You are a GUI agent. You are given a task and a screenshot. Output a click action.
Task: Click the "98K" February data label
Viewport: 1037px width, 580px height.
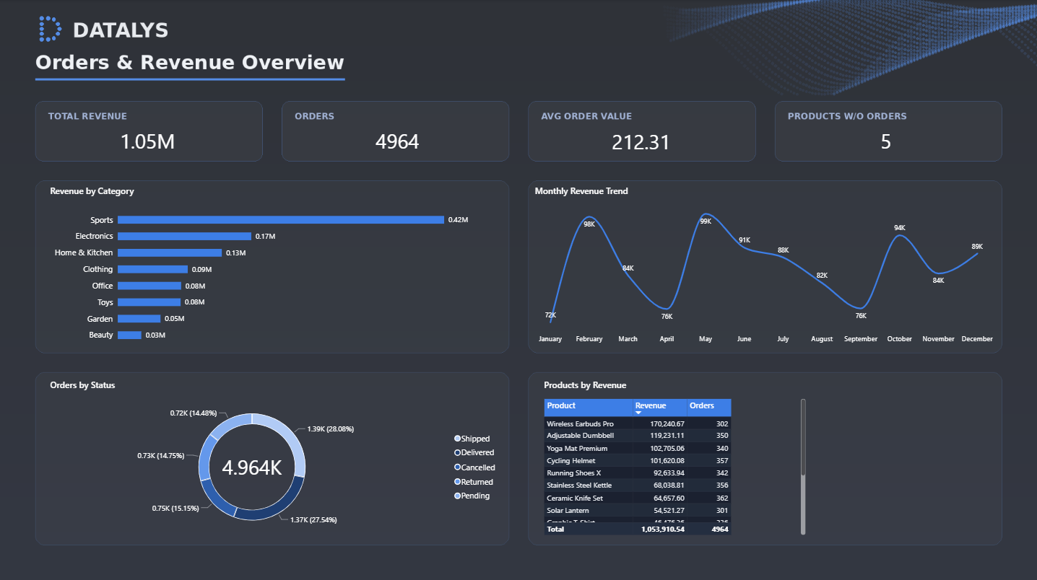click(589, 224)
